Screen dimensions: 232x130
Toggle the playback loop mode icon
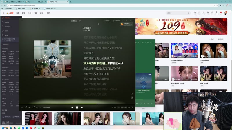coord(112,107)
